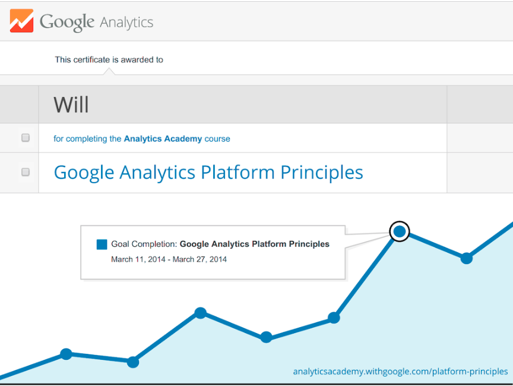Click the third data point on the line chart
Image resolution: width=513 pixels, height=386 pixels.
(201, 312)
